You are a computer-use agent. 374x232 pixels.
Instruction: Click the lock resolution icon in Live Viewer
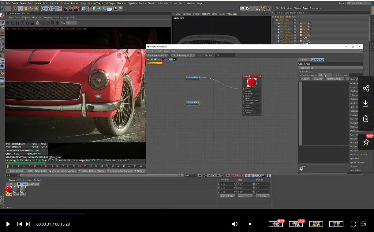(x=32, y=23)
